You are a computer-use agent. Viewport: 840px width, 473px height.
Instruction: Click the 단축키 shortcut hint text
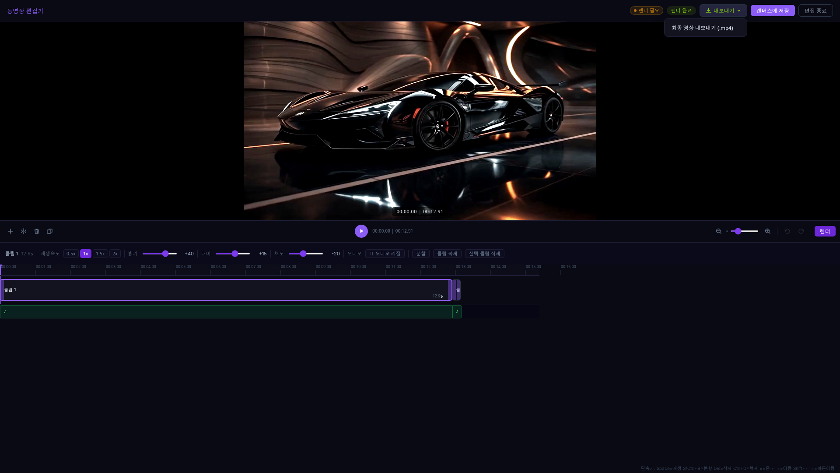click(x=738, y=468)
